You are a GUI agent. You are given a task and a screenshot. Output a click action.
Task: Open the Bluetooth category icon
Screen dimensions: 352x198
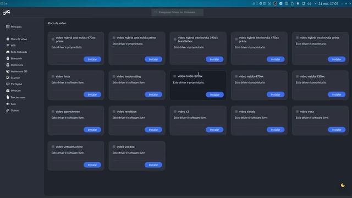click(x=8, y=58)
